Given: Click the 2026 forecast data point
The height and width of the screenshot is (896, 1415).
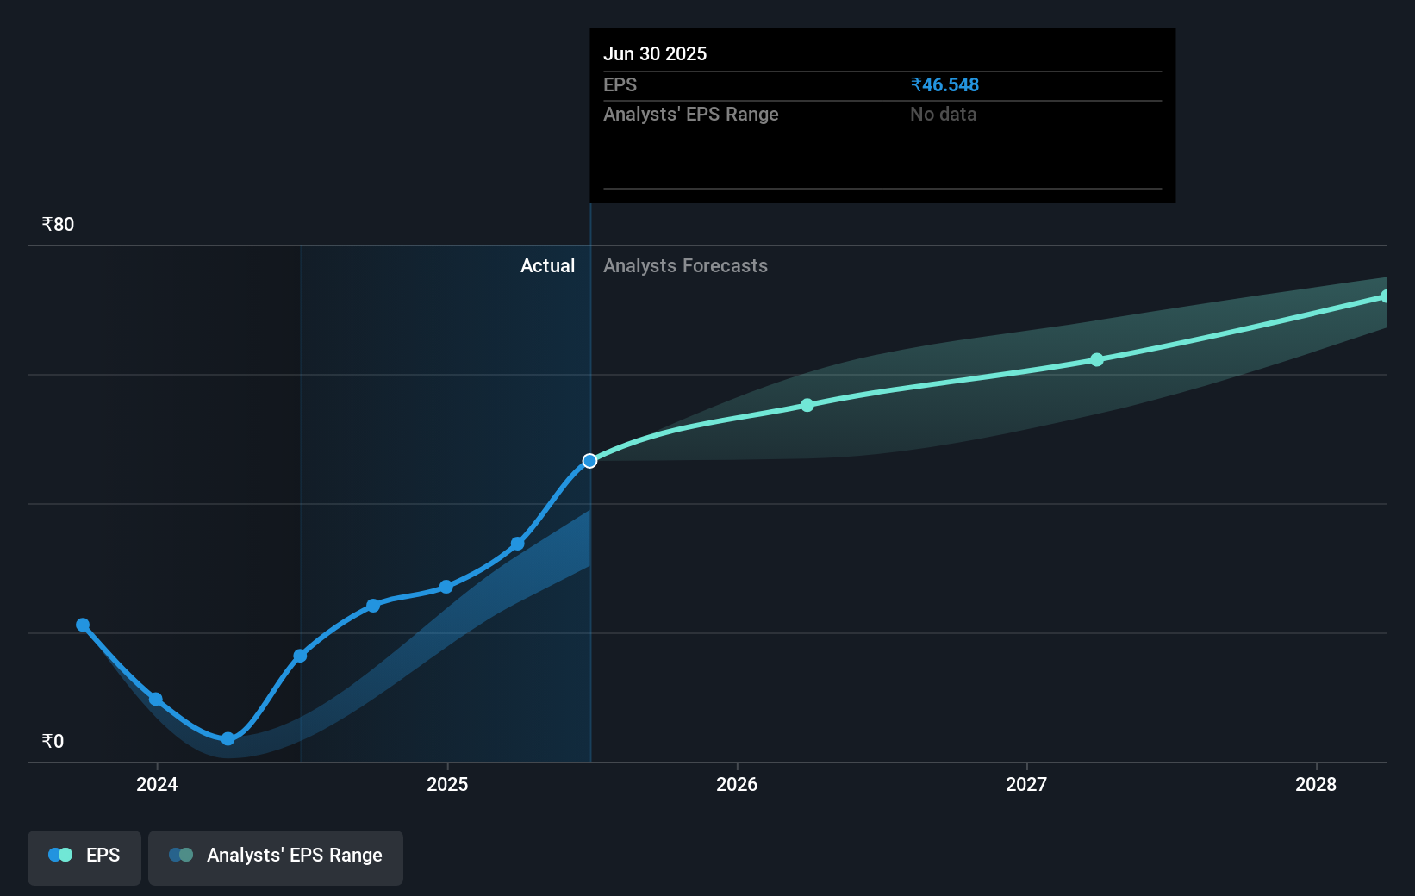Looking at the screenshot, I should (807, 405).
